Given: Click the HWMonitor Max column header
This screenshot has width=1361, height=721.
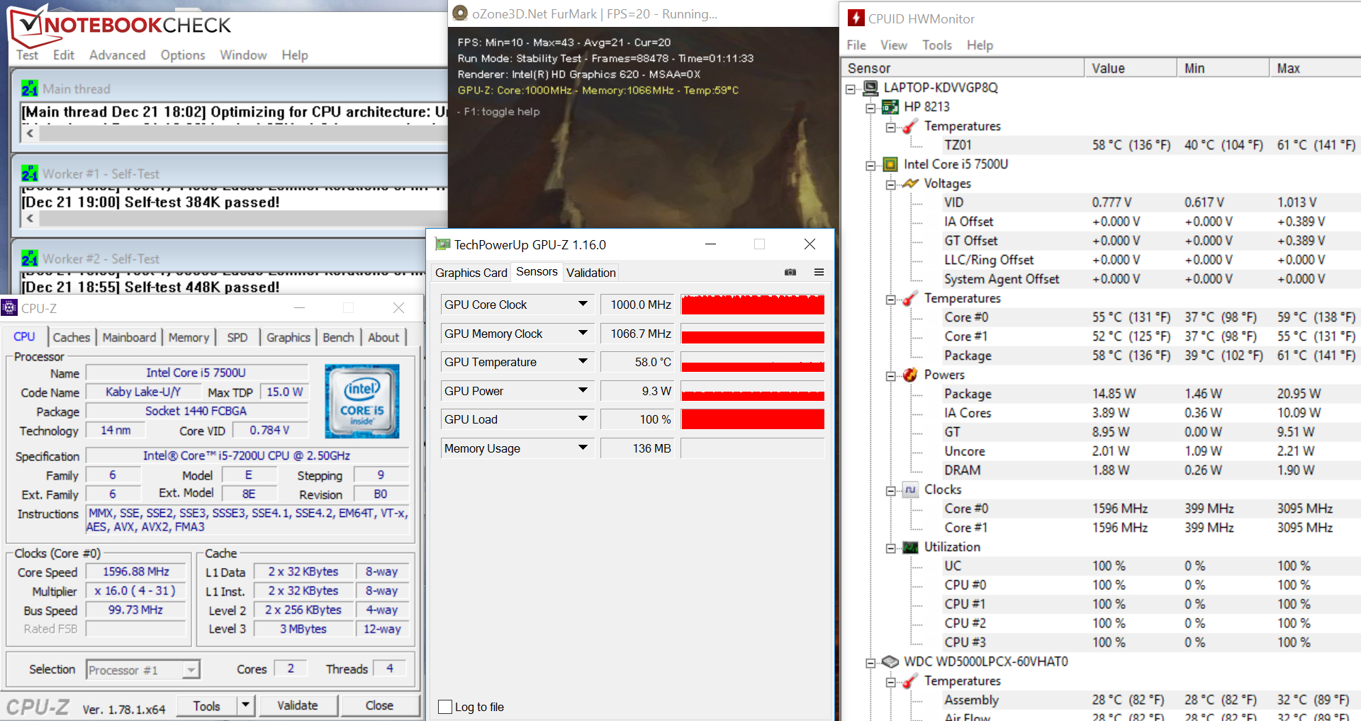Looking at the screenshot, I should [x=1315, y=68].
